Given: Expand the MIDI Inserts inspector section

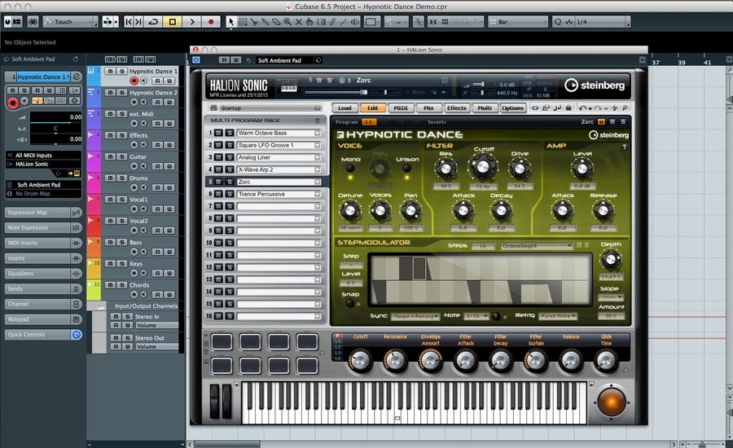Looking at the screenshot, I should click(43, 243).
